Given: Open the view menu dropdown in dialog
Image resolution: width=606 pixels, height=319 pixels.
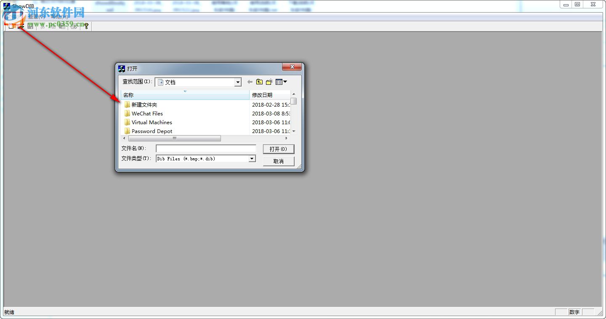Looking at the screenshot, I should [281, 82].
